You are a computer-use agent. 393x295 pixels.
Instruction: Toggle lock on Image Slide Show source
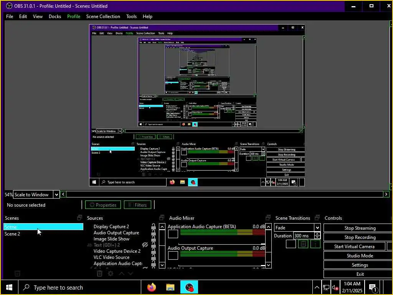coord(154,239)
